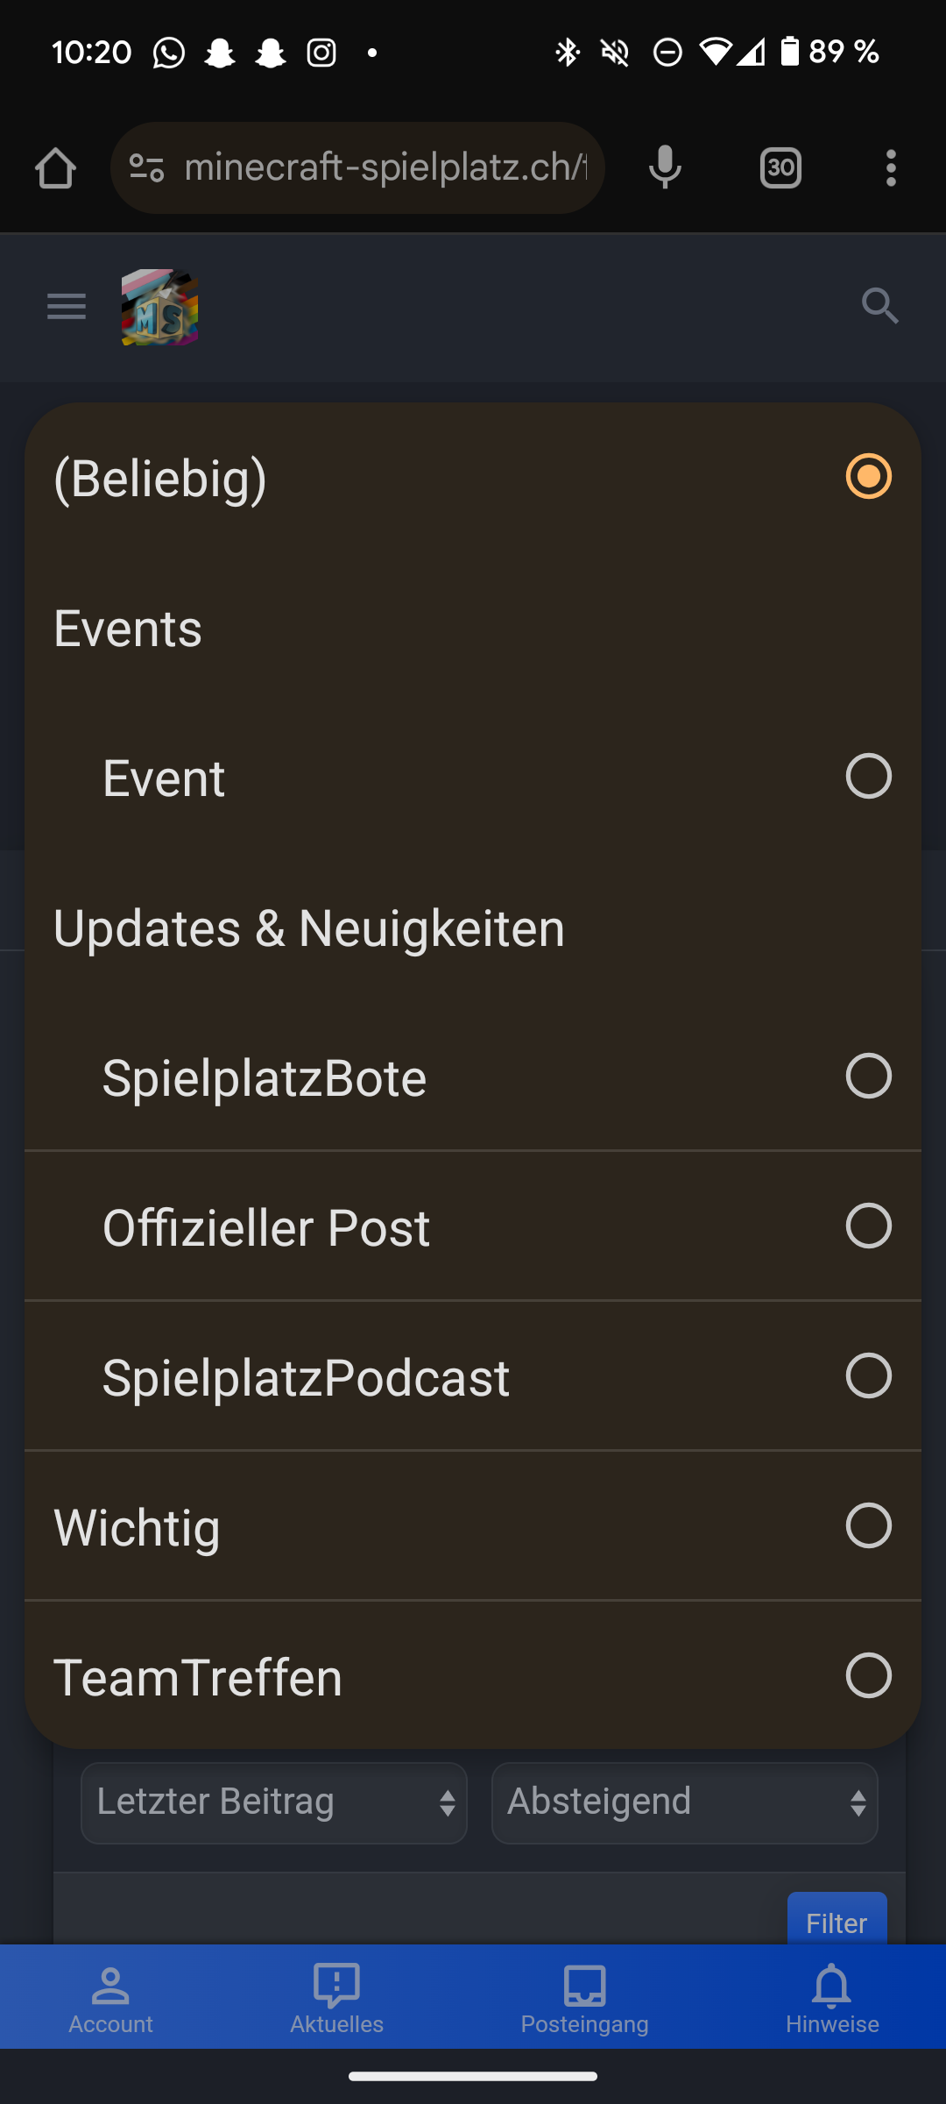Select the (Beliebig) radio option
Image resolution: width=946 pixels, height=2104 pixels.
coord(868,476)
